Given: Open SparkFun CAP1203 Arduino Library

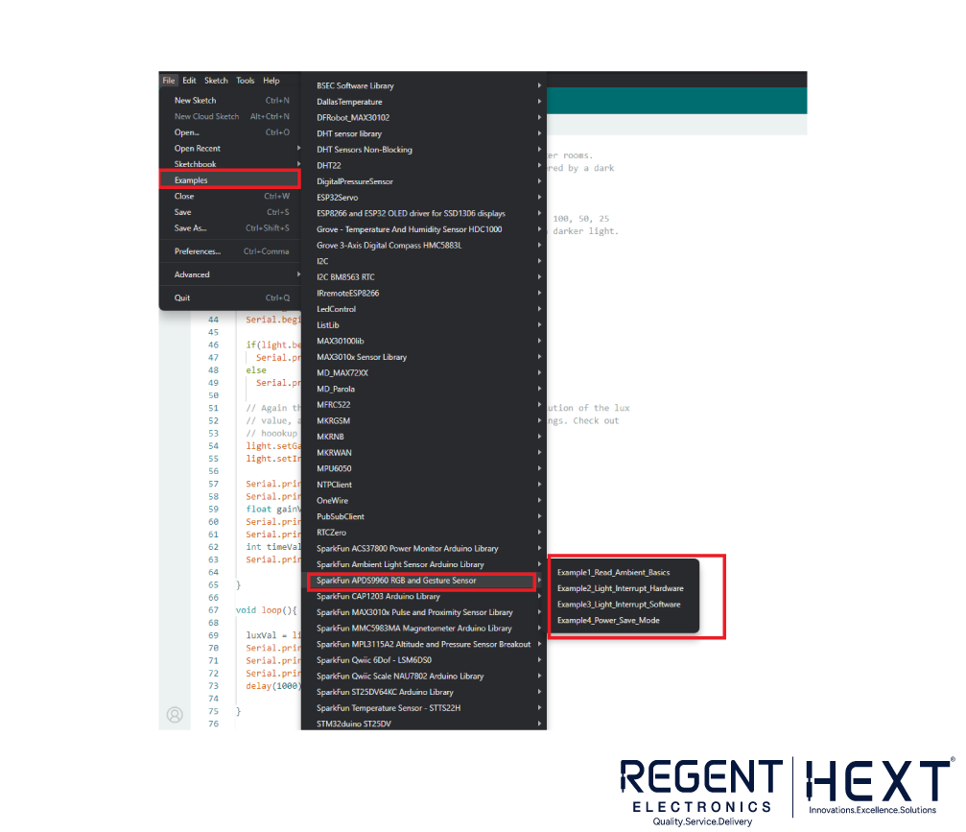Looking at the screenshot, I should tap(424, 597).
